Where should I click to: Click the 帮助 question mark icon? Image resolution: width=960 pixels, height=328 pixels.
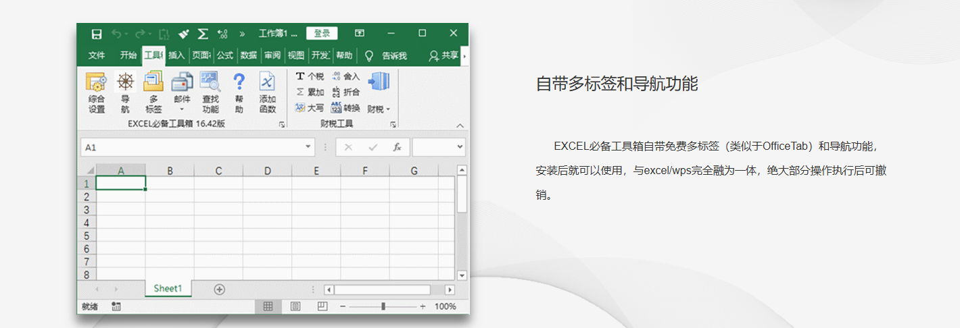click(x=239, y=92)
